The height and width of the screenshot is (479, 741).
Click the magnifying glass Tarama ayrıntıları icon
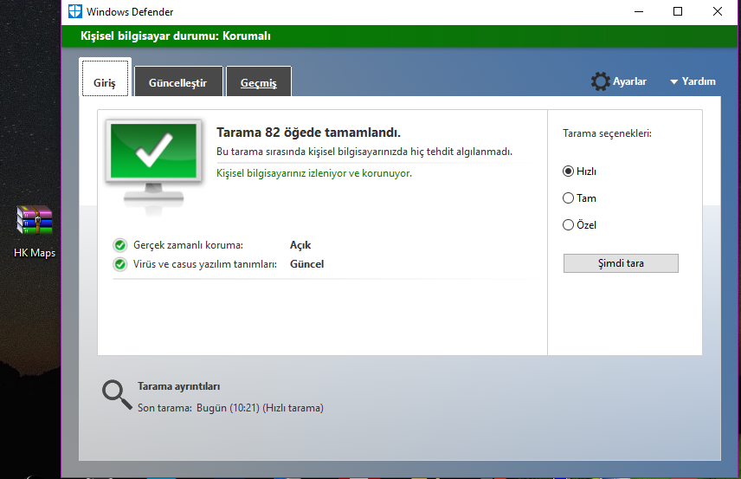117,394
